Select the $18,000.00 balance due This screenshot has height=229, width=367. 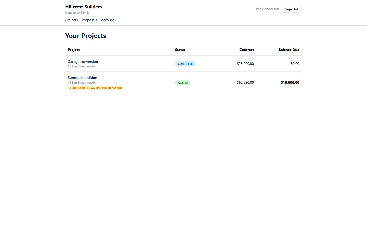290,82
